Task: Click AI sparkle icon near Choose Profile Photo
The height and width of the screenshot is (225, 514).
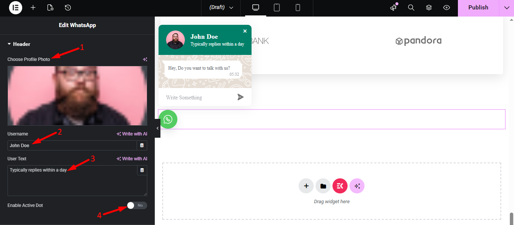Action: (x=145, y=59)
